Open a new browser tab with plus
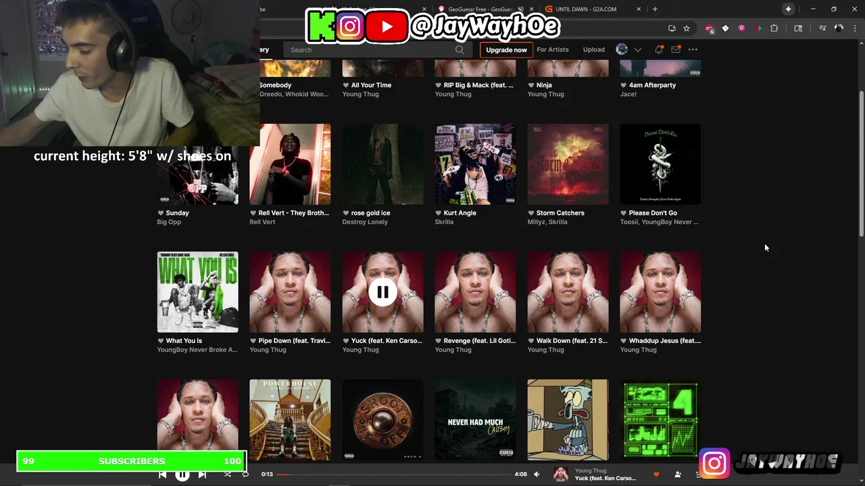The width and height of the screenshot is (865, 486). 655,9
